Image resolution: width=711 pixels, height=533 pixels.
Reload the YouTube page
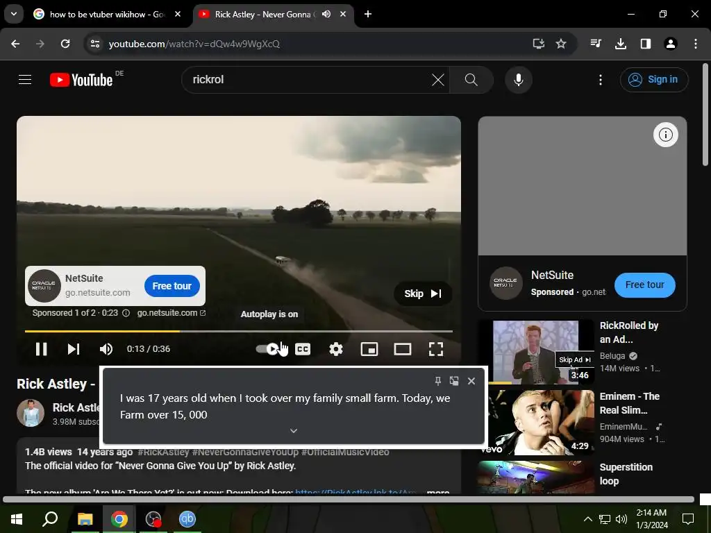point(65,44)
